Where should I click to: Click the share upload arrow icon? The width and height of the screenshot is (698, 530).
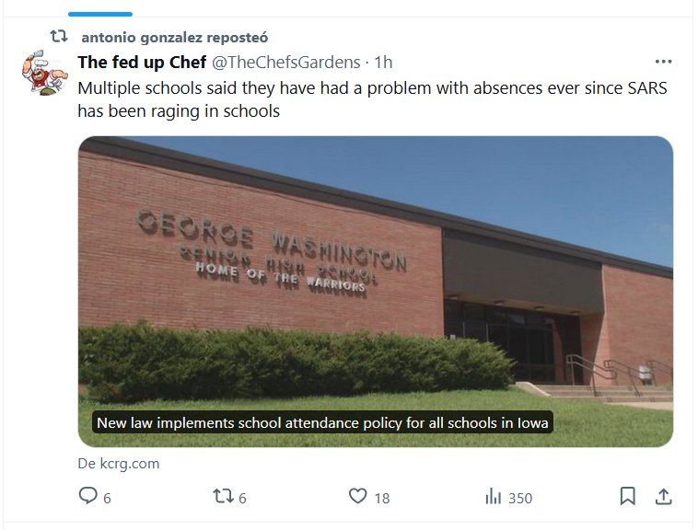pyautogui.click(x=662, y=497)
